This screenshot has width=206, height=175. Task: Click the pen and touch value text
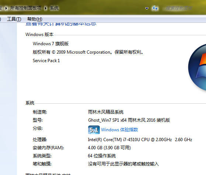(x=123, y=164)
